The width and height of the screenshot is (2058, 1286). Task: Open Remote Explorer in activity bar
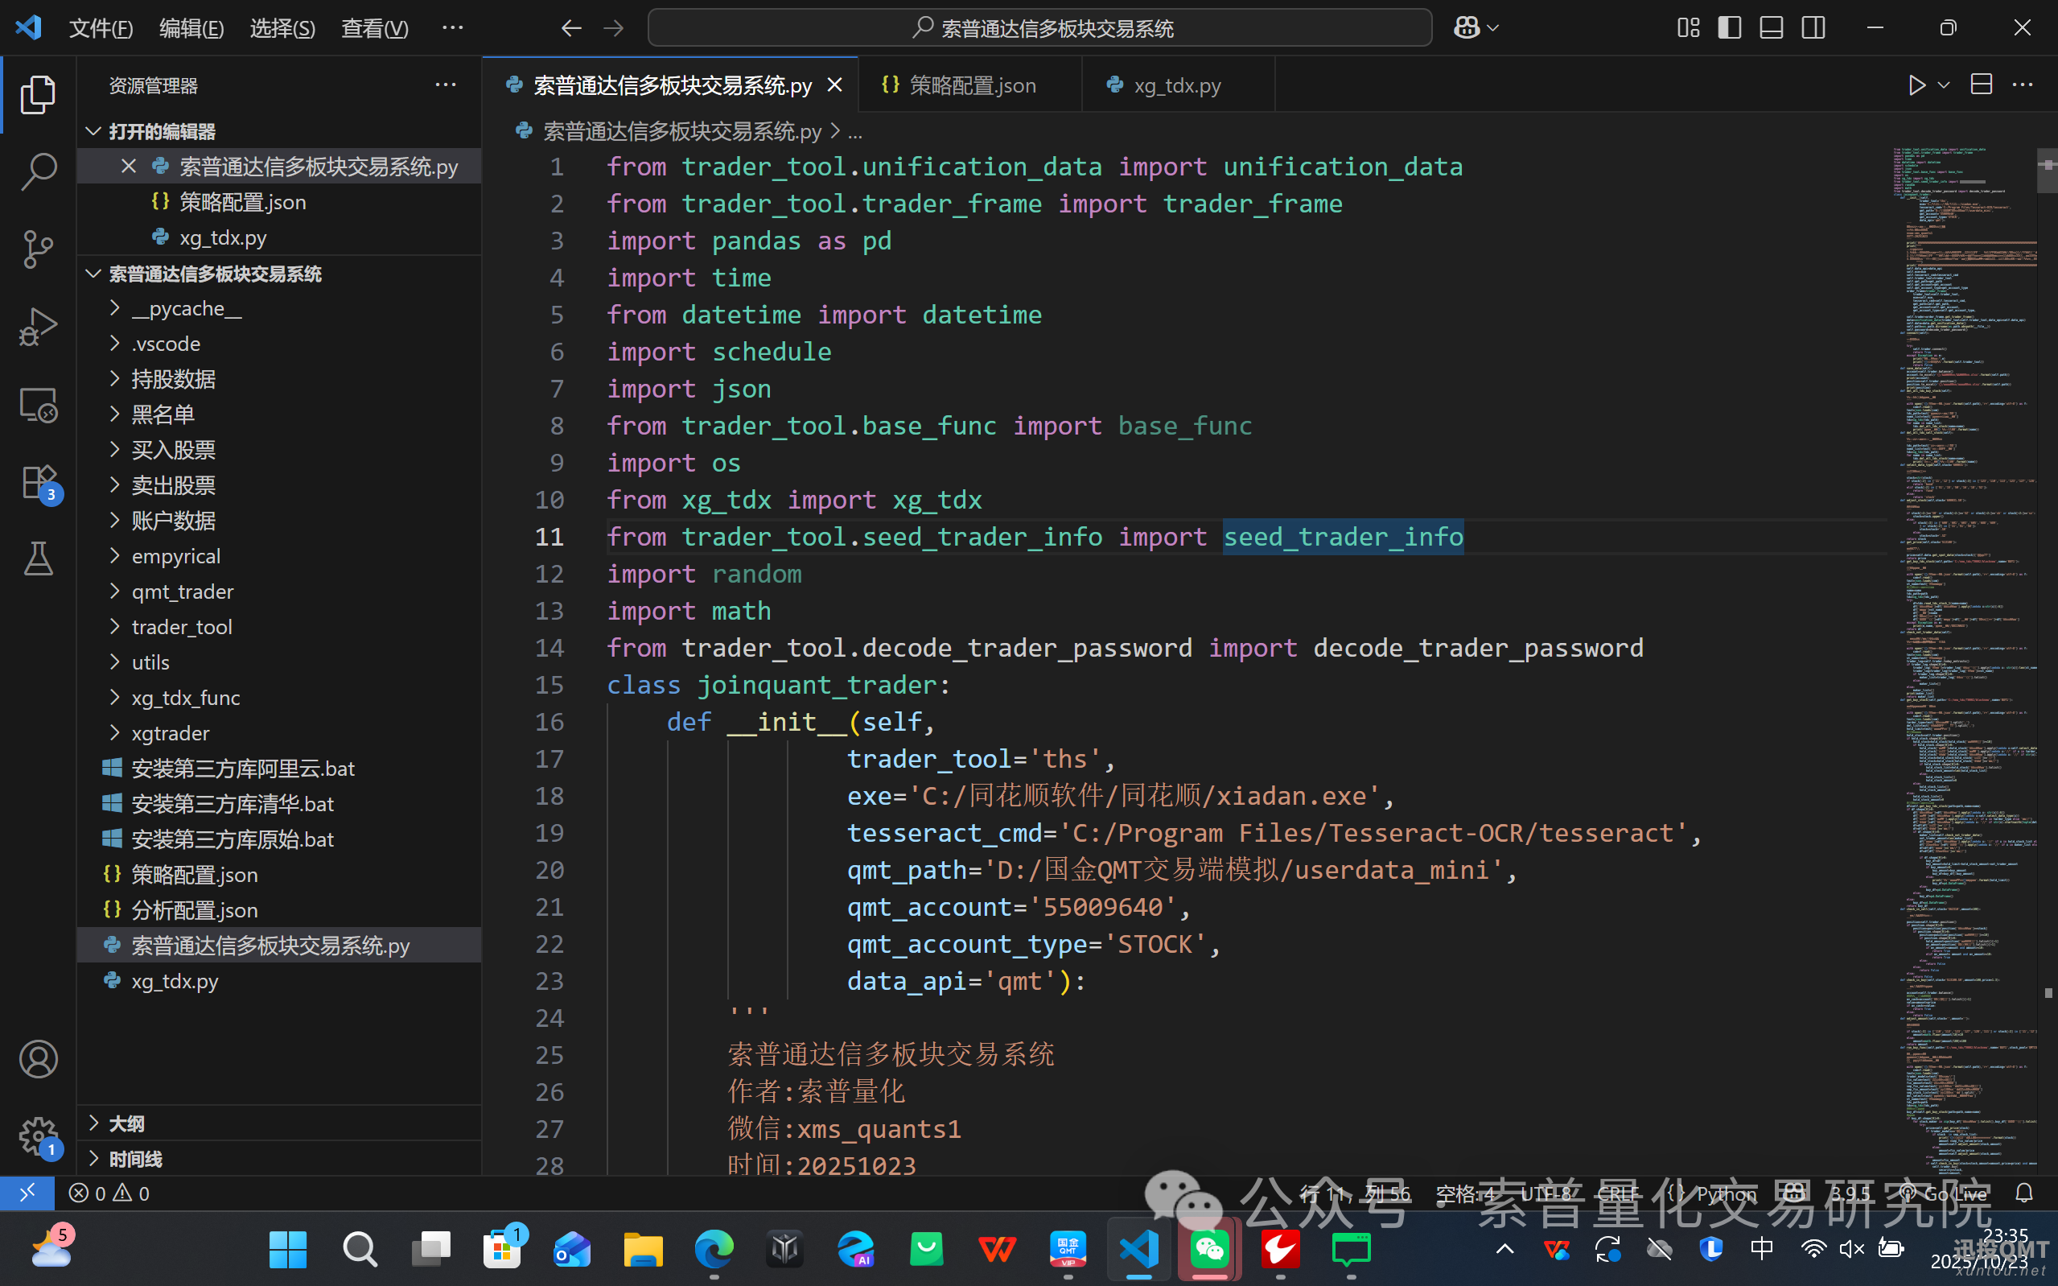[39, 406]
